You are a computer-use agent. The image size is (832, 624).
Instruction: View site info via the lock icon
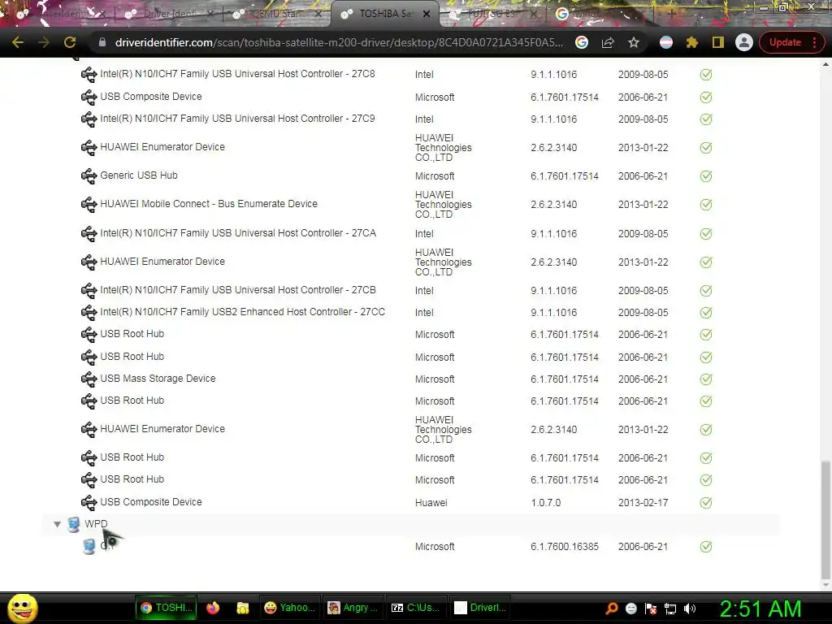(x=102, y=42)
